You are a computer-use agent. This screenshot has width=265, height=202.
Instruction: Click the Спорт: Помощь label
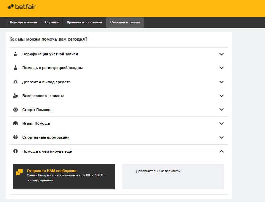tap(37, 110)
